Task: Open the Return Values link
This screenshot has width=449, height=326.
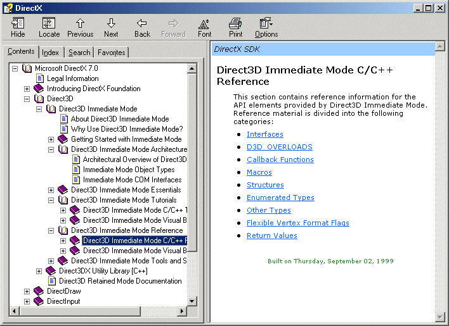Action: coord(271,235)
